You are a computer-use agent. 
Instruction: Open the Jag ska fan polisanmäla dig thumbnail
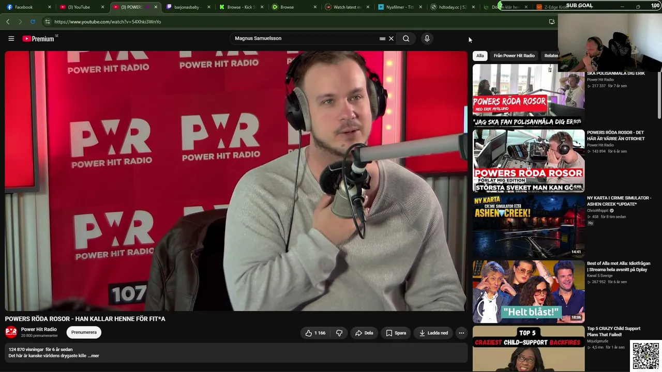tap(529, 97)
